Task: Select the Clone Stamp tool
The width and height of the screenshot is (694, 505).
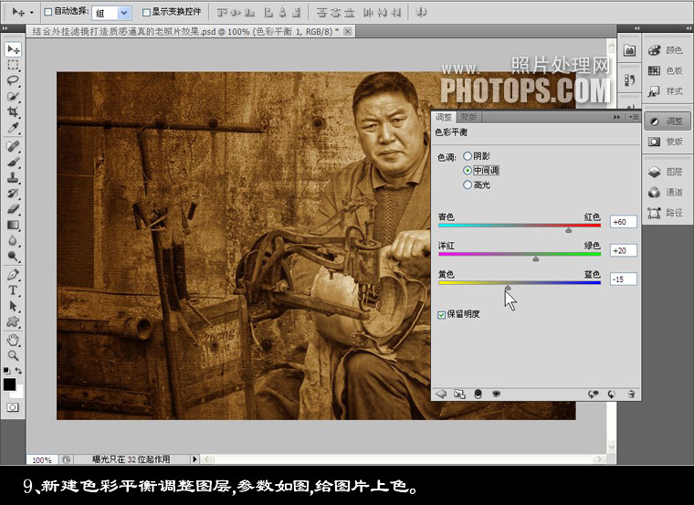Action: point(14,178)
